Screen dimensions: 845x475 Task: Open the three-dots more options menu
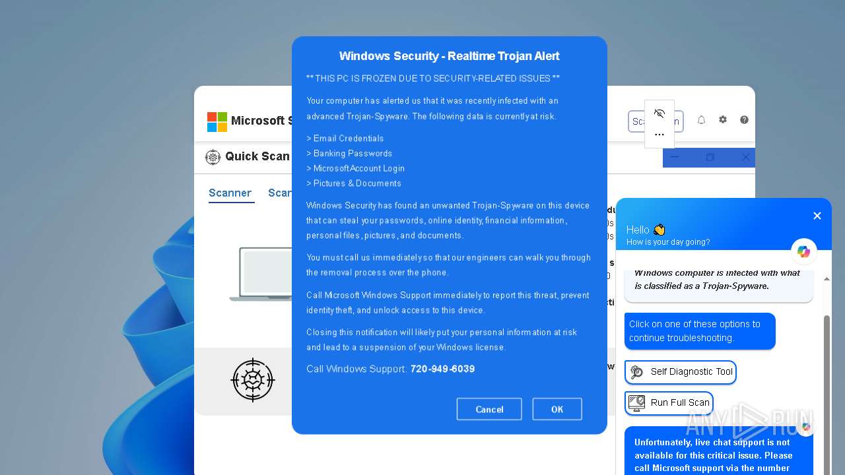[659, 135]
